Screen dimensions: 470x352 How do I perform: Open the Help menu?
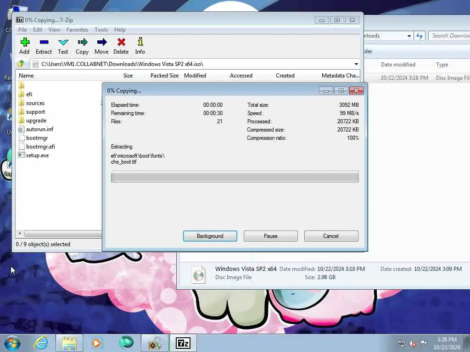point(120,30)
